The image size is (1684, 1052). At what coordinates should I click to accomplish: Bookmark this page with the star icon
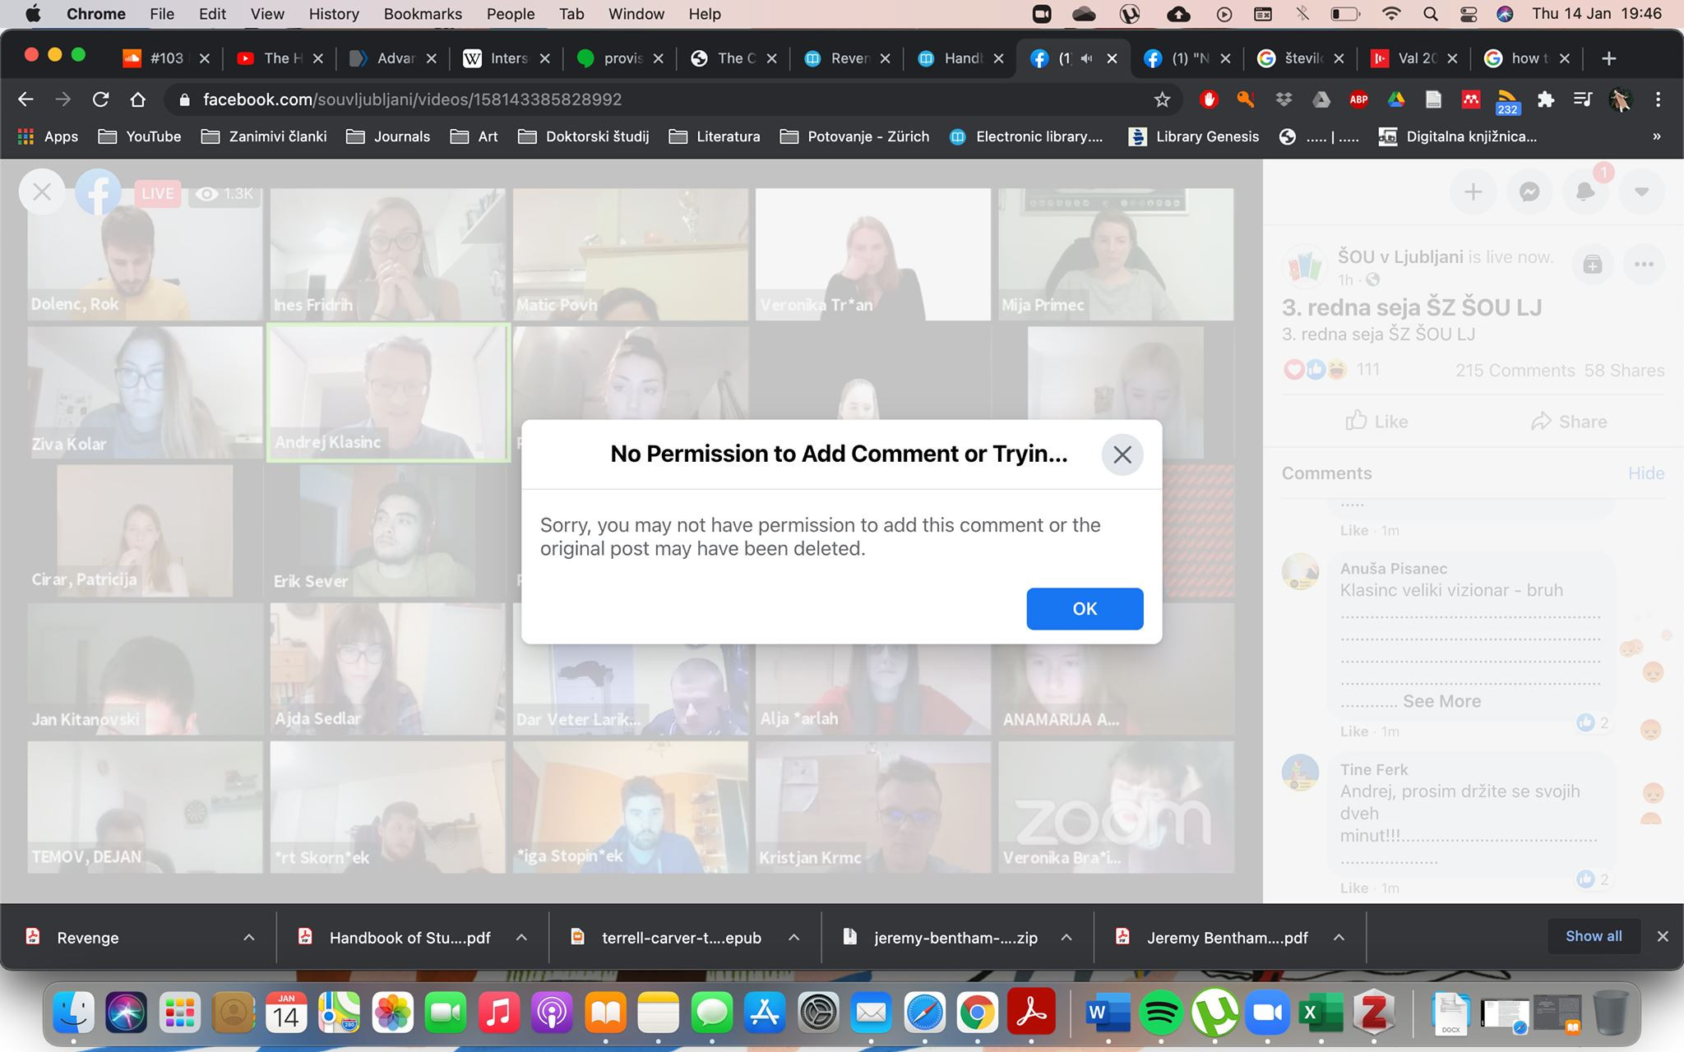coord(1162,99)
